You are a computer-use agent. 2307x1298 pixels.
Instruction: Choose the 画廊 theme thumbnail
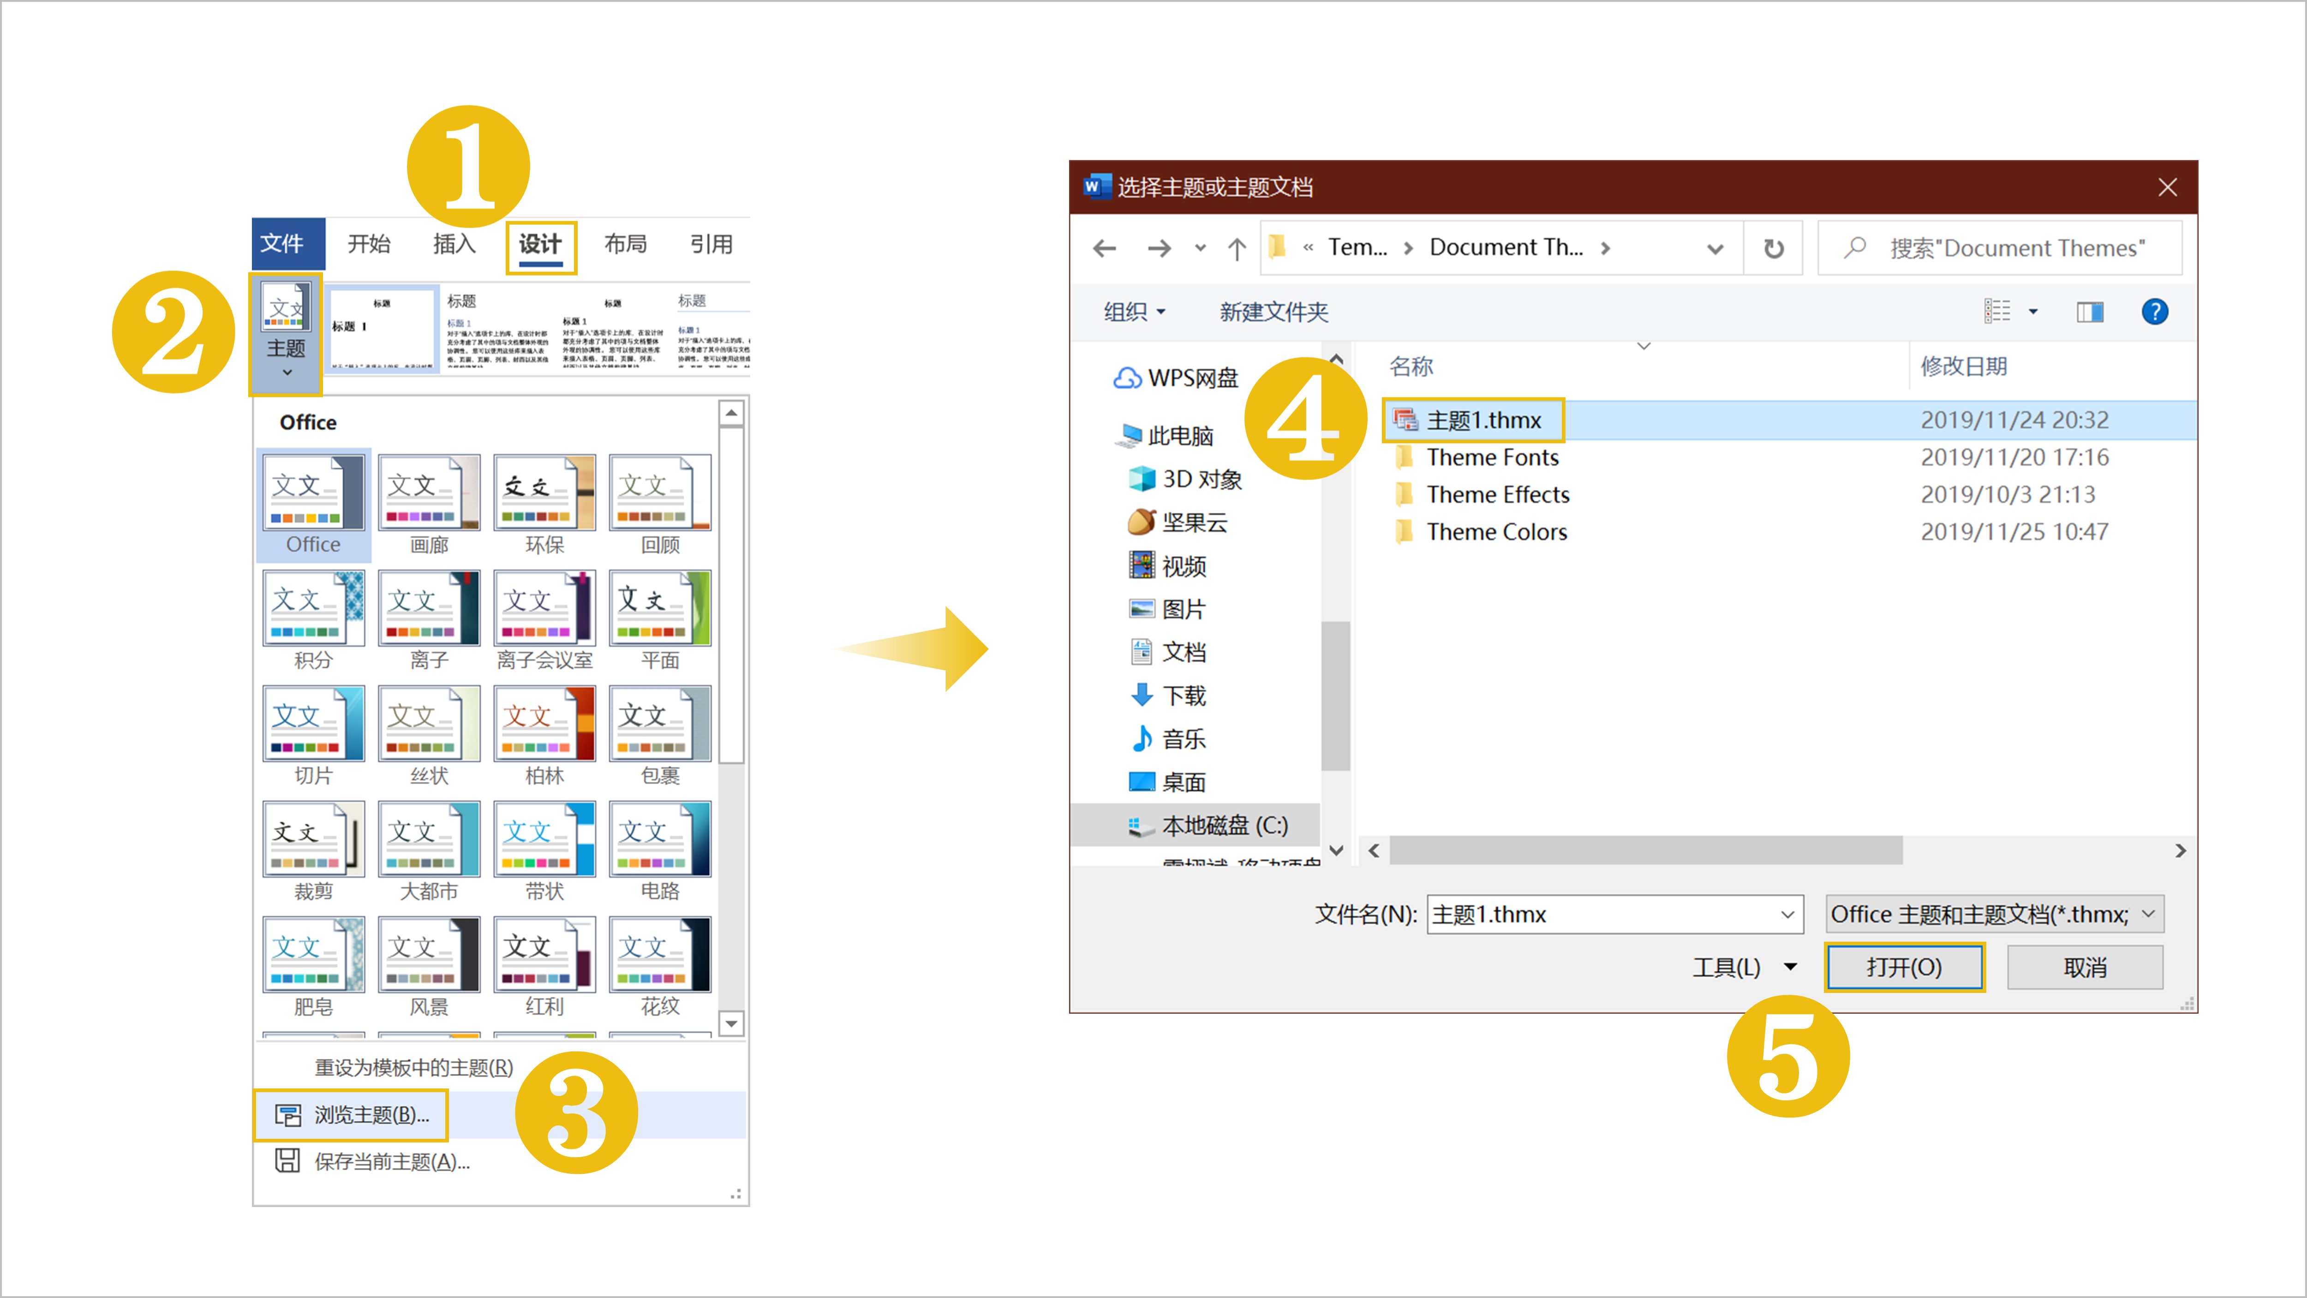pyautogui.click(x=429, y=493)
